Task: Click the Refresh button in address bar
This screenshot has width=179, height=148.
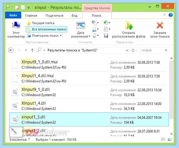Action: click(x=133, y=50)
